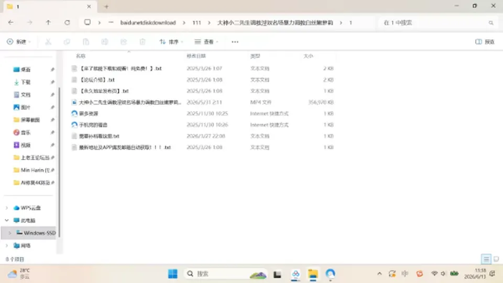The height and width of the screenshot is (283, 503).
Task: Open the three-dot See more toolbar menu
Action: 235,42
